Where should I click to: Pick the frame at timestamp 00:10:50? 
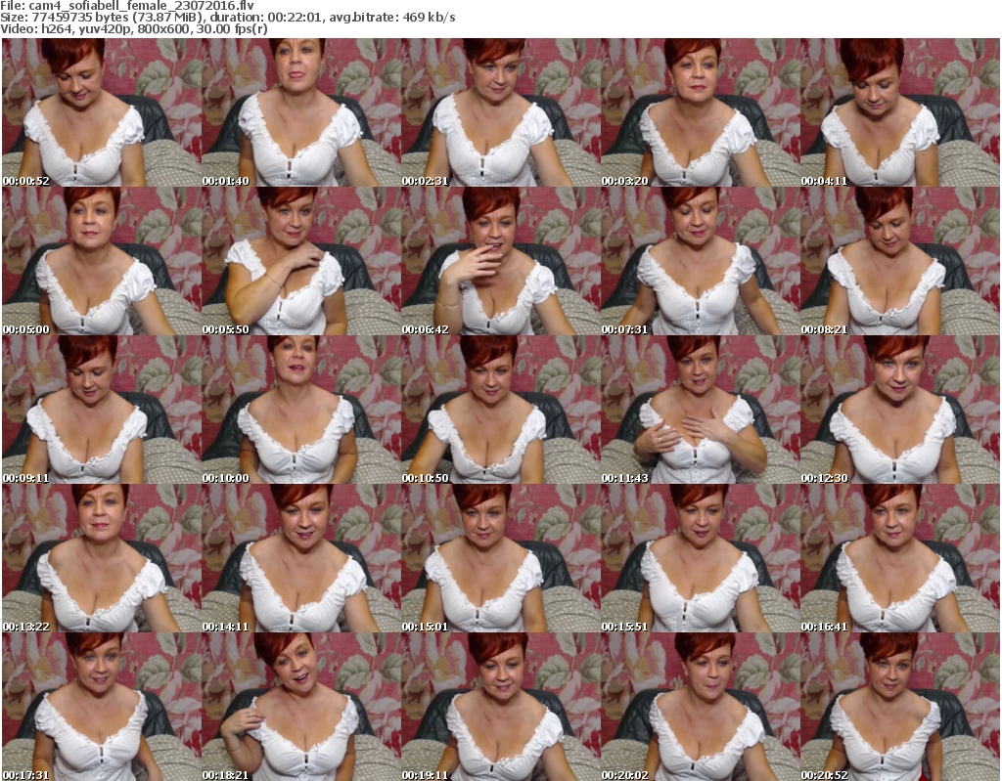501,410
